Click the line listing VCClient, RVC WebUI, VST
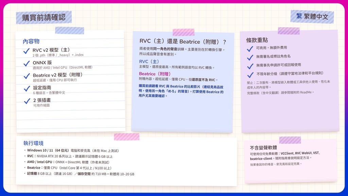348x196 pixels. tap(285, 156)
